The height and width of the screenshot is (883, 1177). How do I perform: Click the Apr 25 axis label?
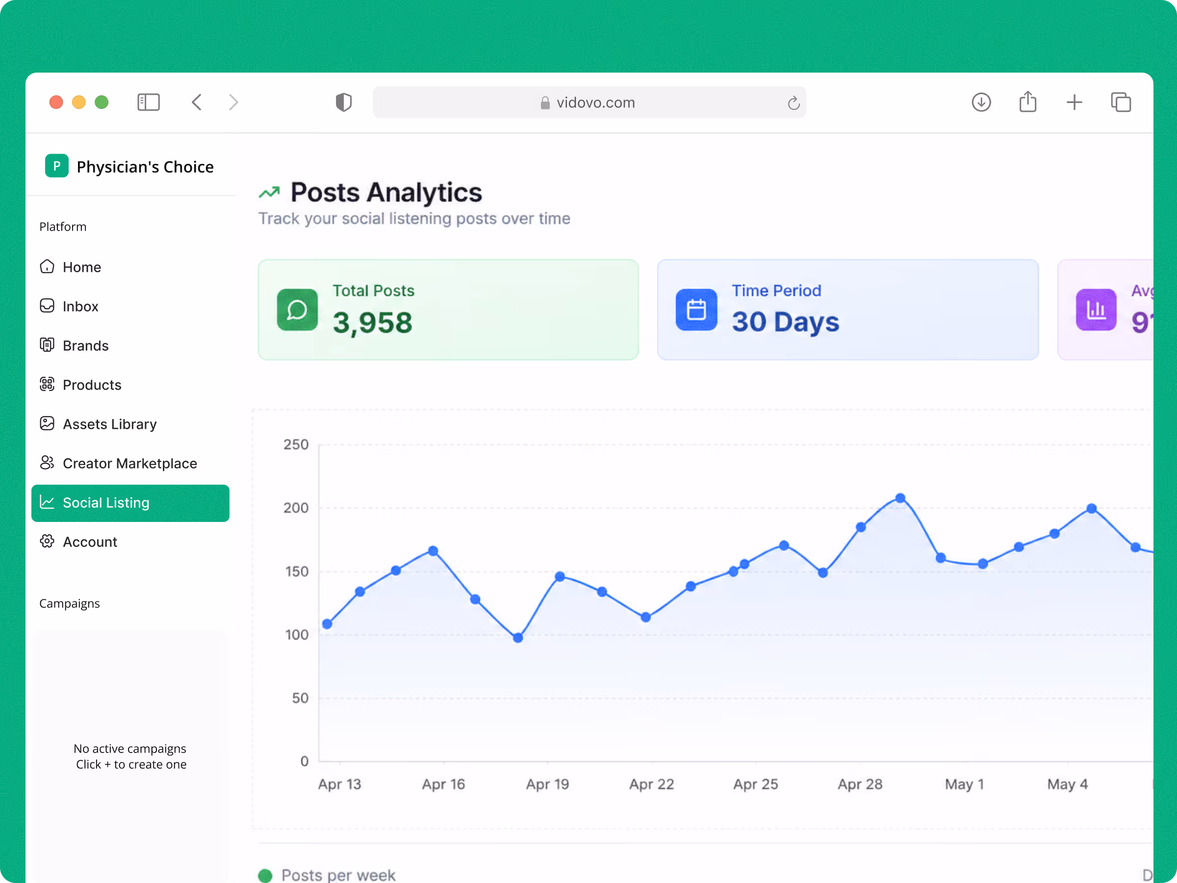pyautogui.click(x=756, y=784)
